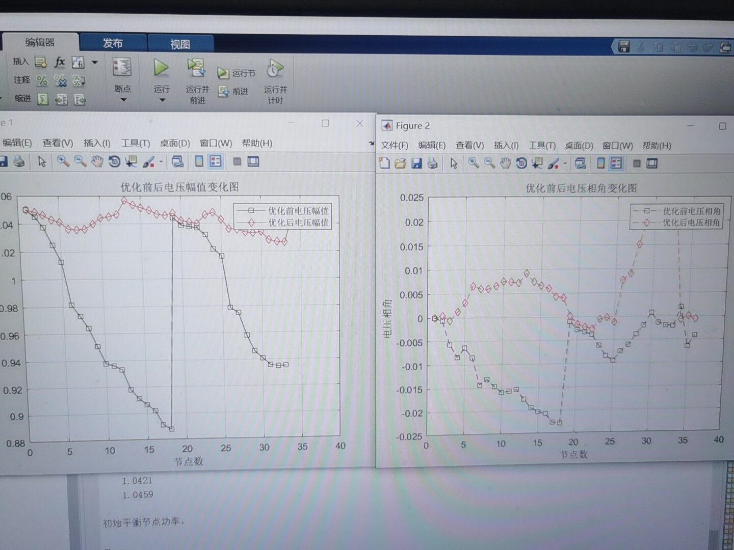Increase indent of the selected code

pyautogui.click(x=61, y=99)
